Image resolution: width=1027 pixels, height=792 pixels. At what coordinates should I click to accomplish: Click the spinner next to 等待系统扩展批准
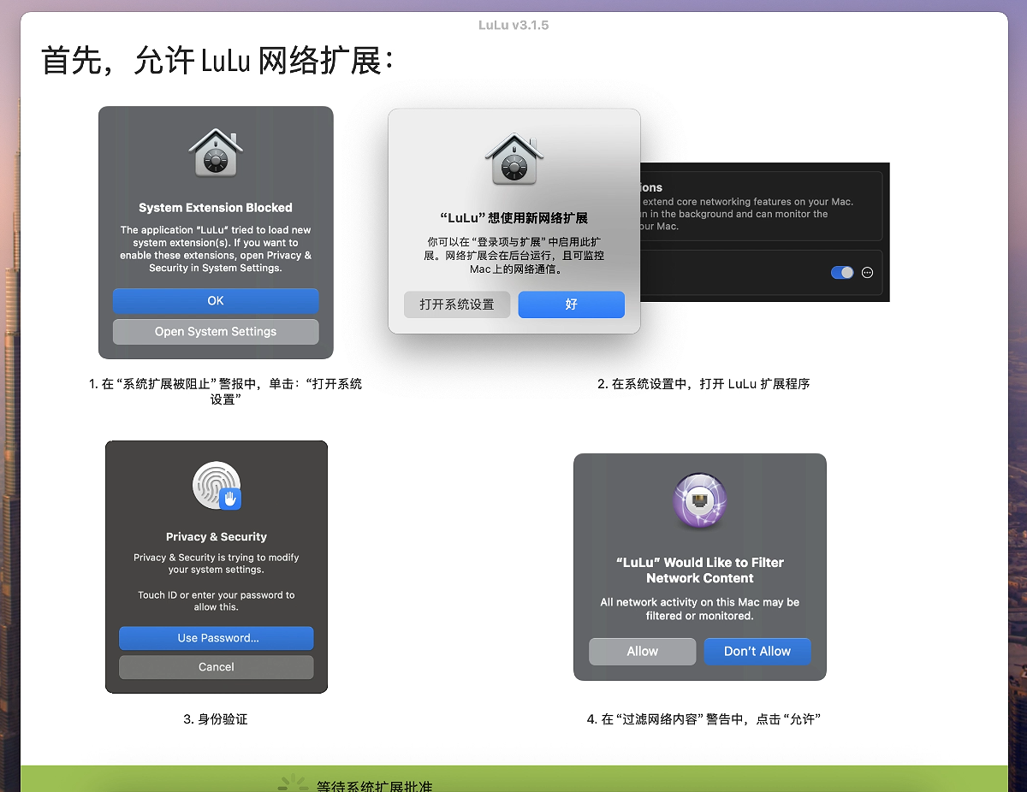tap(293, 782)
